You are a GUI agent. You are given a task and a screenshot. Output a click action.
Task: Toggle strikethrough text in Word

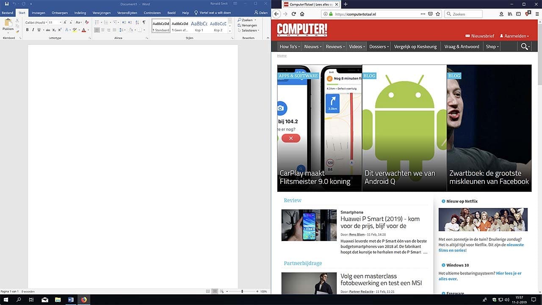[x=48, y=30]
